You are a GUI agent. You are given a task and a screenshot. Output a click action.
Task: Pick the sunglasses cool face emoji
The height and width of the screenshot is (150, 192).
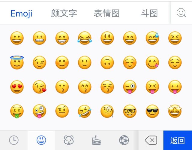click(x=152, y=111)
